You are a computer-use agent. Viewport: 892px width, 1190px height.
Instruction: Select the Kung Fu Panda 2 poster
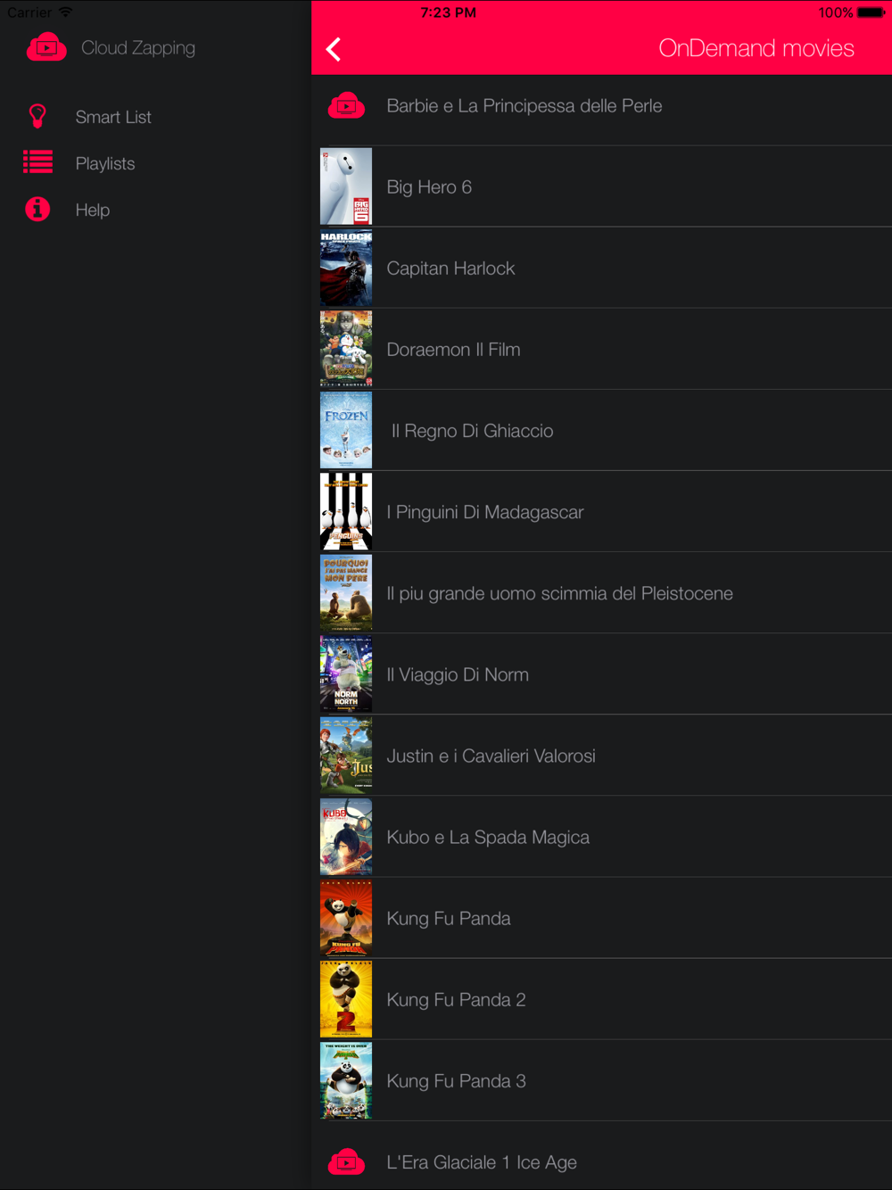pos(346,998)
